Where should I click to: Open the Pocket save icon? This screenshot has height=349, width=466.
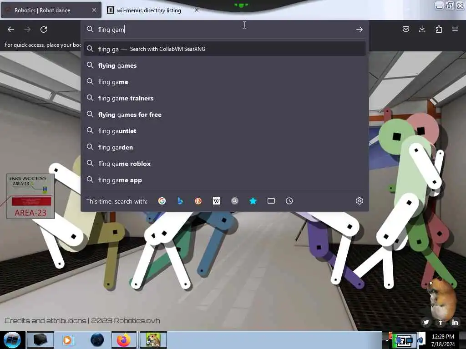405,29
